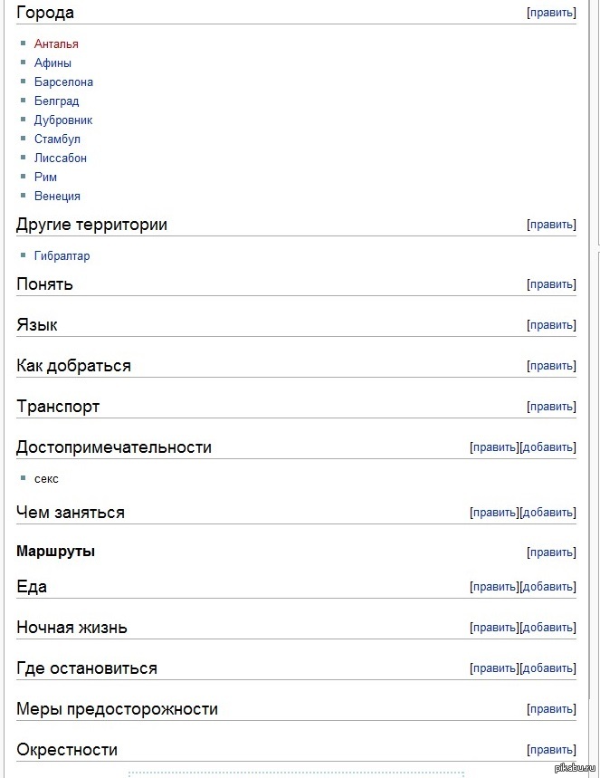
Task: Open the Афины city link
Action: (52, 62)
